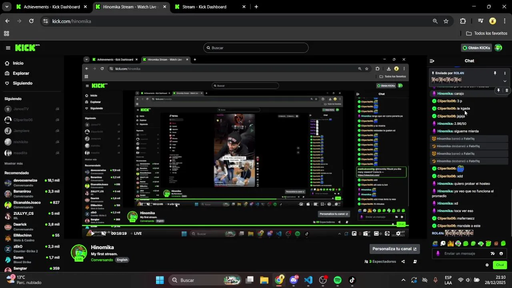
Task: Open the emote picker in the chat box
Action: tap(501, 254)
